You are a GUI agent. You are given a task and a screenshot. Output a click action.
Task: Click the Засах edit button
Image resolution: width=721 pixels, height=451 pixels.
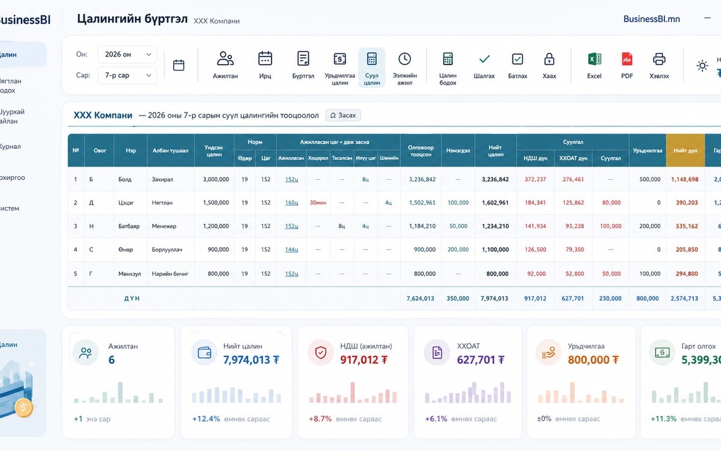343,115
